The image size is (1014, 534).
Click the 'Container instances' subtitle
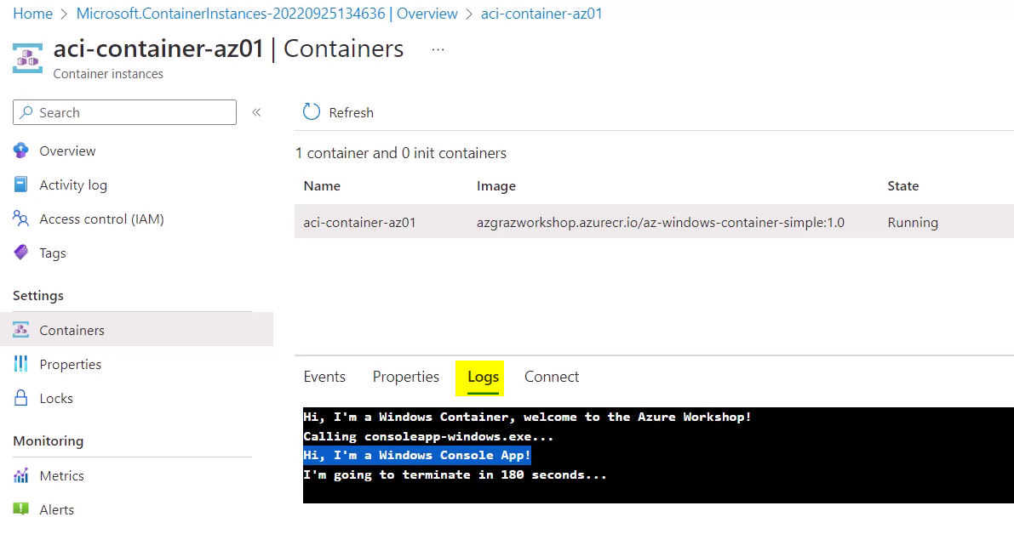[108, 74]
